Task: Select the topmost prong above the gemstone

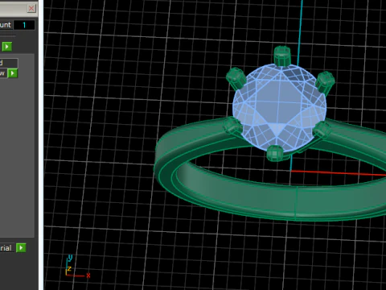Action: [x=282, y=56]
